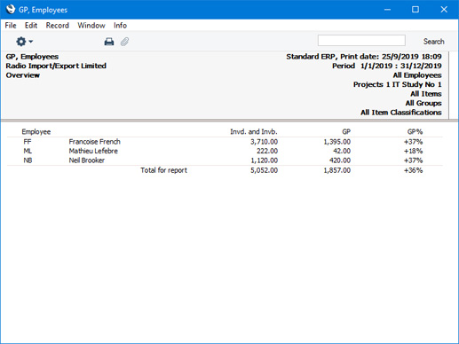Click the Radio Import/Export Limited company name
The image size is (459, 344).
tap(56, 66)
